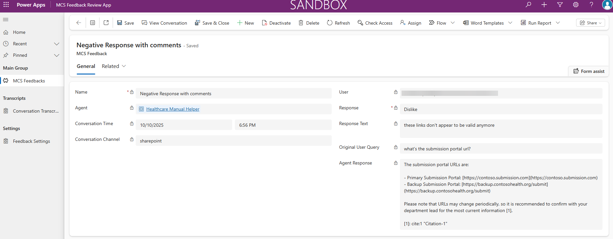Expand the Recent section chevron
Screen dimensions: 613x239
[57, 44]
